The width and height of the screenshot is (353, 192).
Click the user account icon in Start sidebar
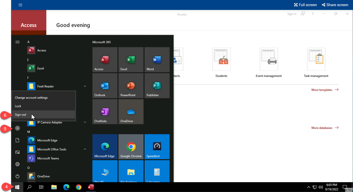point(17,128)
